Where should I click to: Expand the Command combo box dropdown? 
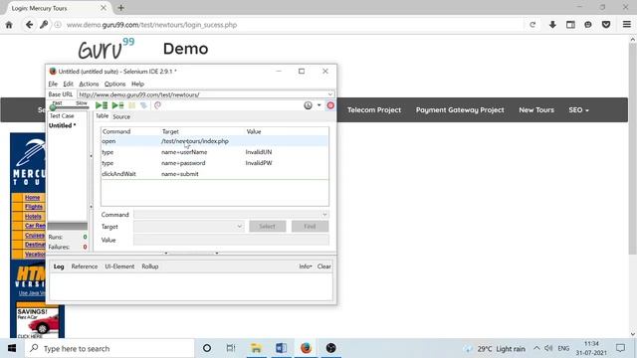[x=324, y=215]
